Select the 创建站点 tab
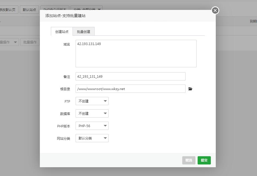 (62, 32)
